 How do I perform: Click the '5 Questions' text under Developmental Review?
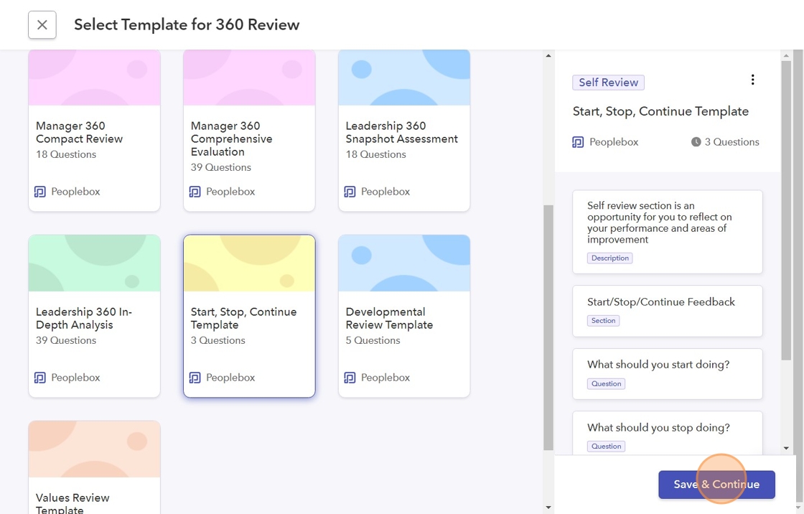[x=373, y=340]
